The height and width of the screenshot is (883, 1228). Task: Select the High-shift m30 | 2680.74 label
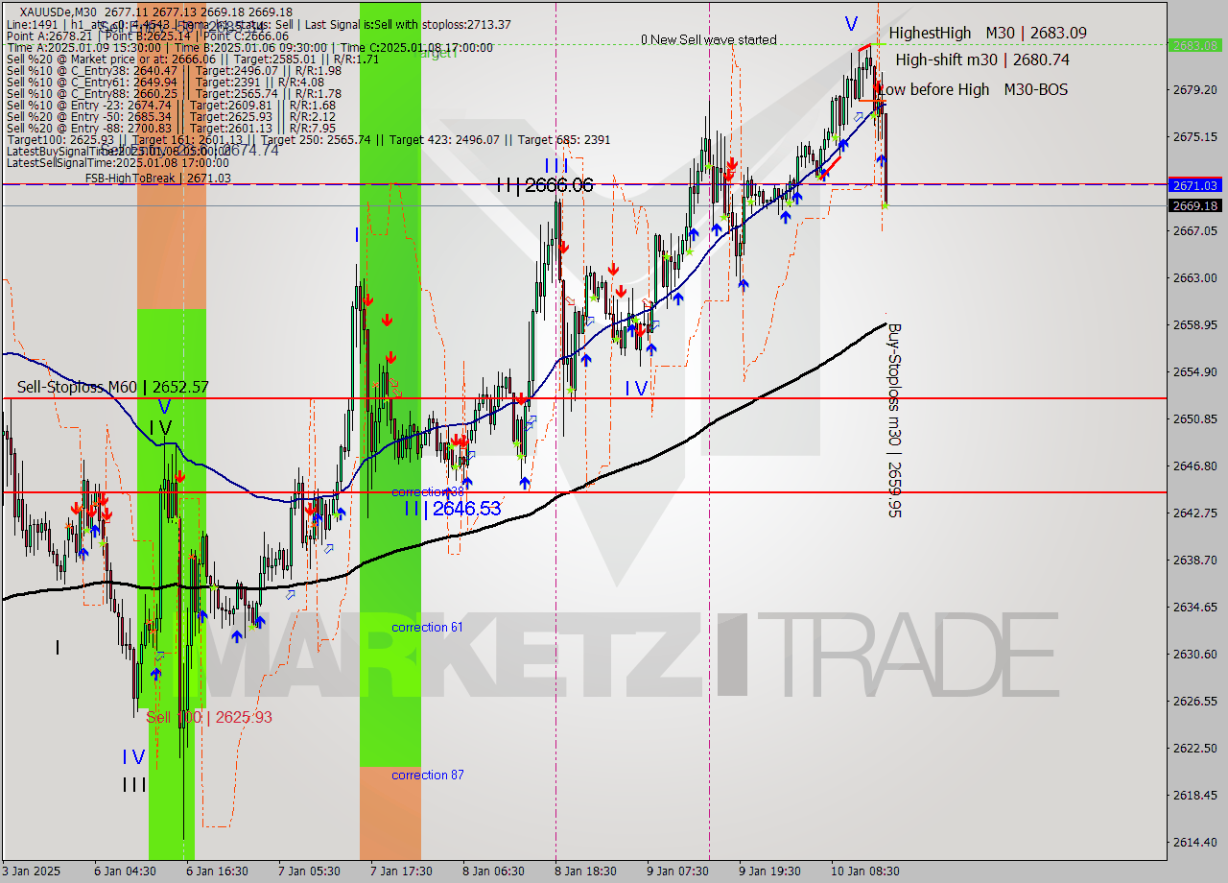tap(981, 60)
